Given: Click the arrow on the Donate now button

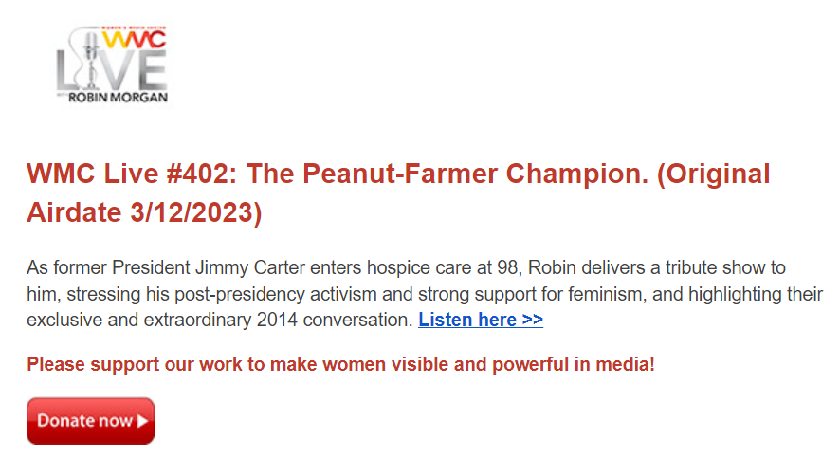Looking at the screenshot, I should (142, 421).
